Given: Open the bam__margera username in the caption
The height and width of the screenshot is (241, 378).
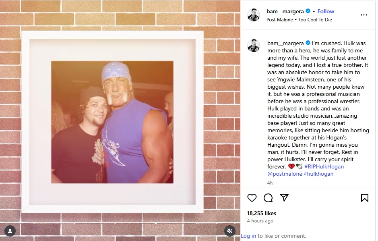Looking at the screenshot, I should pyautogui.click(x=285, y=43).
